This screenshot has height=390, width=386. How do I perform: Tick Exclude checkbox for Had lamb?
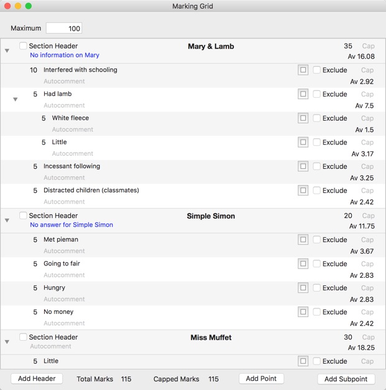tap(316, 94)
